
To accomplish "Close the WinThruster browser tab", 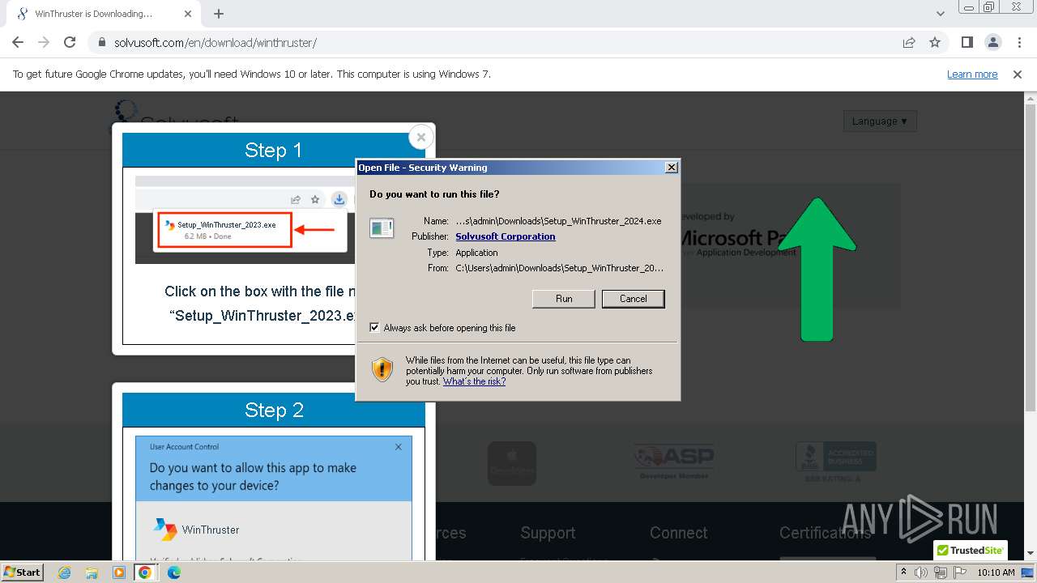I will click(x=188, y=14).
